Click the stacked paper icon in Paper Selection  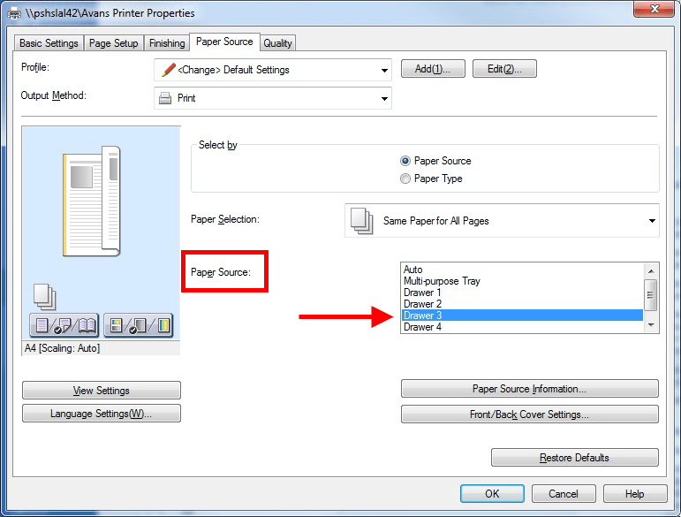pos(361,221)
